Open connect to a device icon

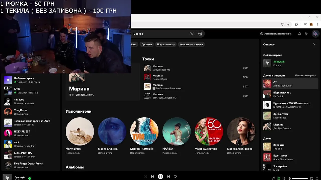pyautogui.click(x=284, y=178)
